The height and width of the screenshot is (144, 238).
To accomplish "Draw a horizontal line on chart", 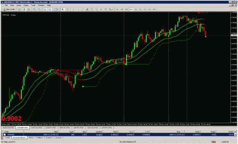I will point(78,9).
